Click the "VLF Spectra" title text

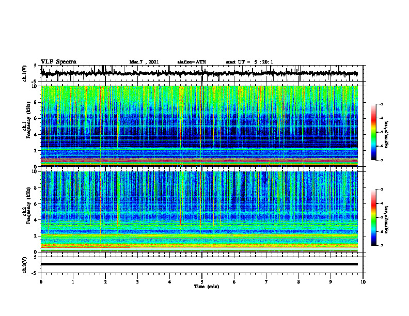[x=58, y=62]
